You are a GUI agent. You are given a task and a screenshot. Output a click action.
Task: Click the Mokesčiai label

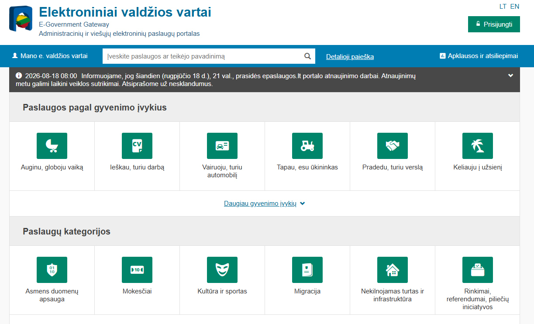137,291
